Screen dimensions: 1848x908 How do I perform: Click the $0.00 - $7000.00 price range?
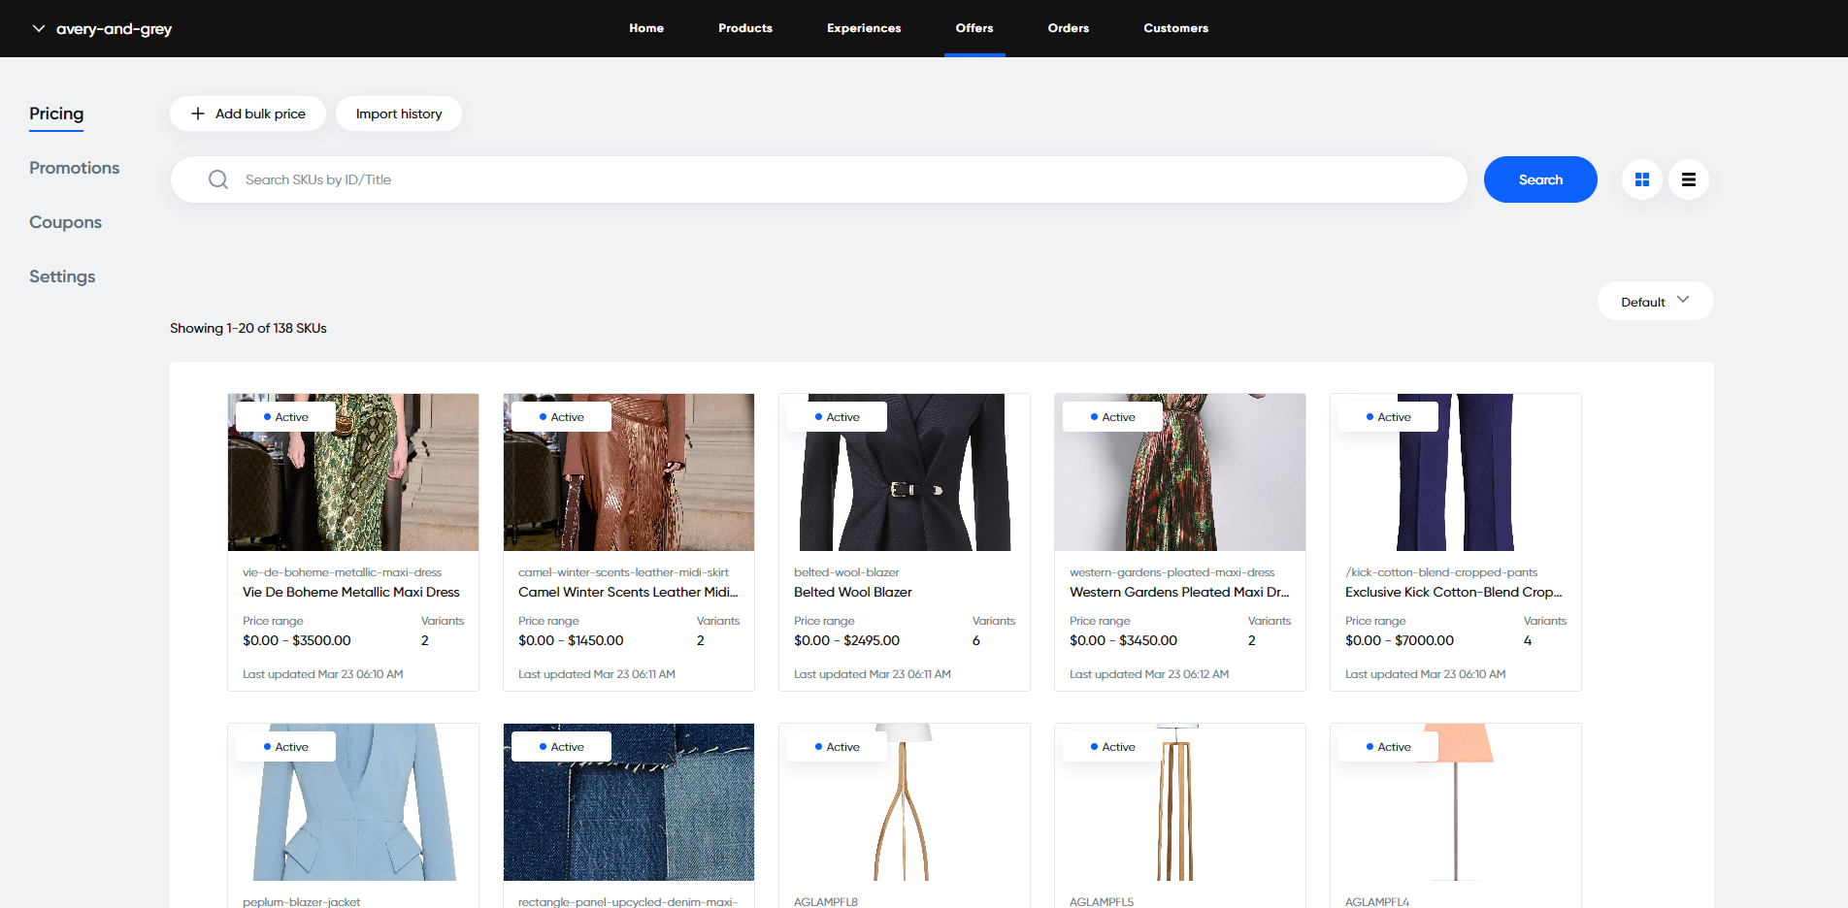tap(1400, 640)
